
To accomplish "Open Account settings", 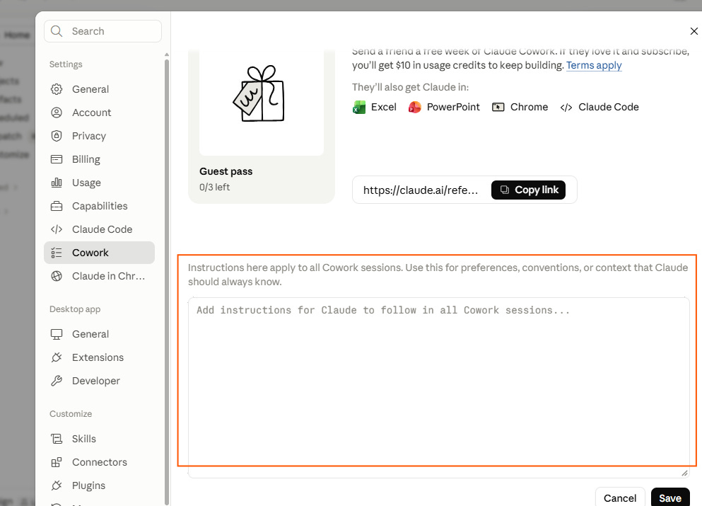I will point(100,113).
